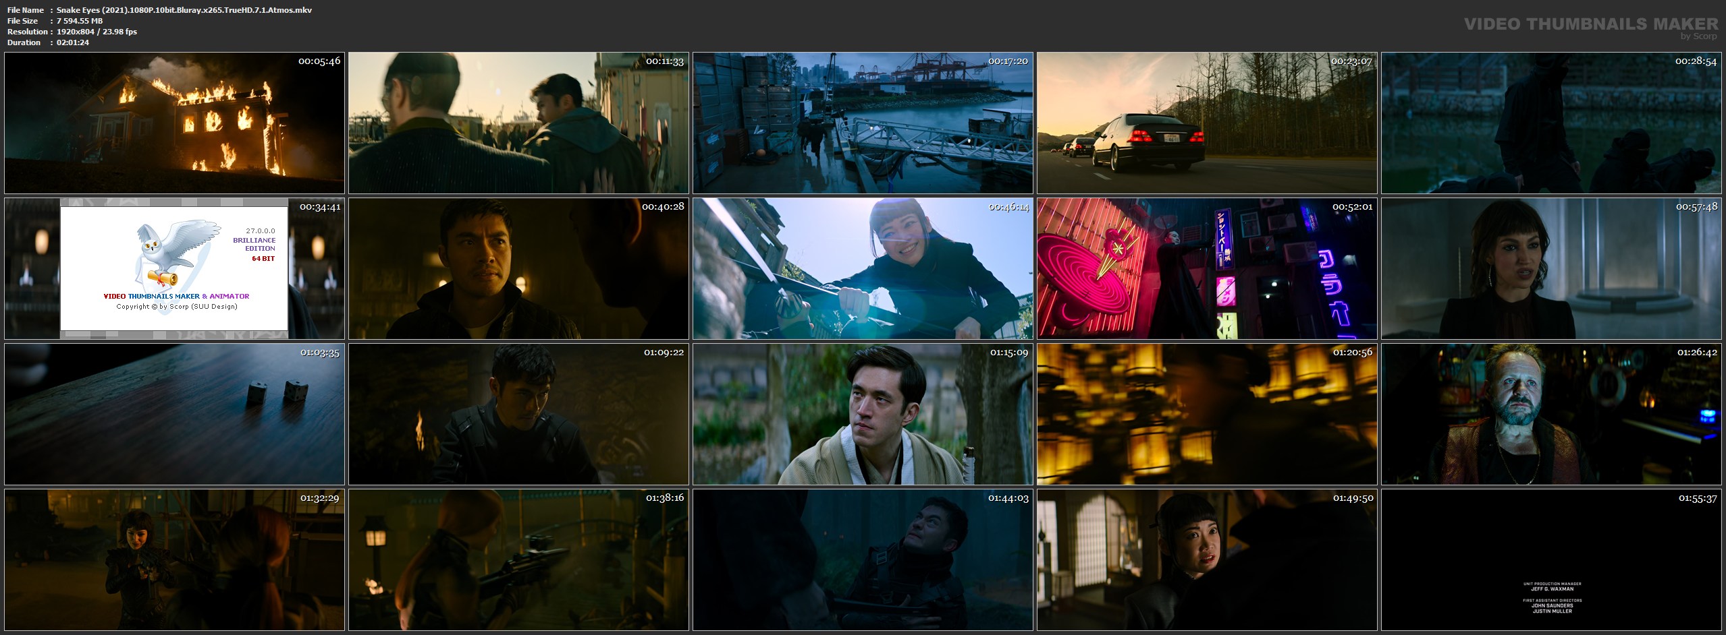Select the black sedan convoy thumbnail
The height and width of the screenshot is (635, 1726).
[1207, 123]
